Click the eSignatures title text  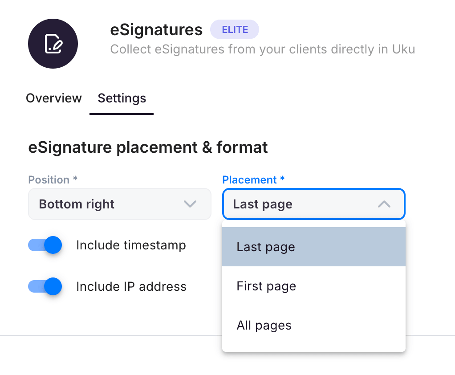click(x=156, y=29)
